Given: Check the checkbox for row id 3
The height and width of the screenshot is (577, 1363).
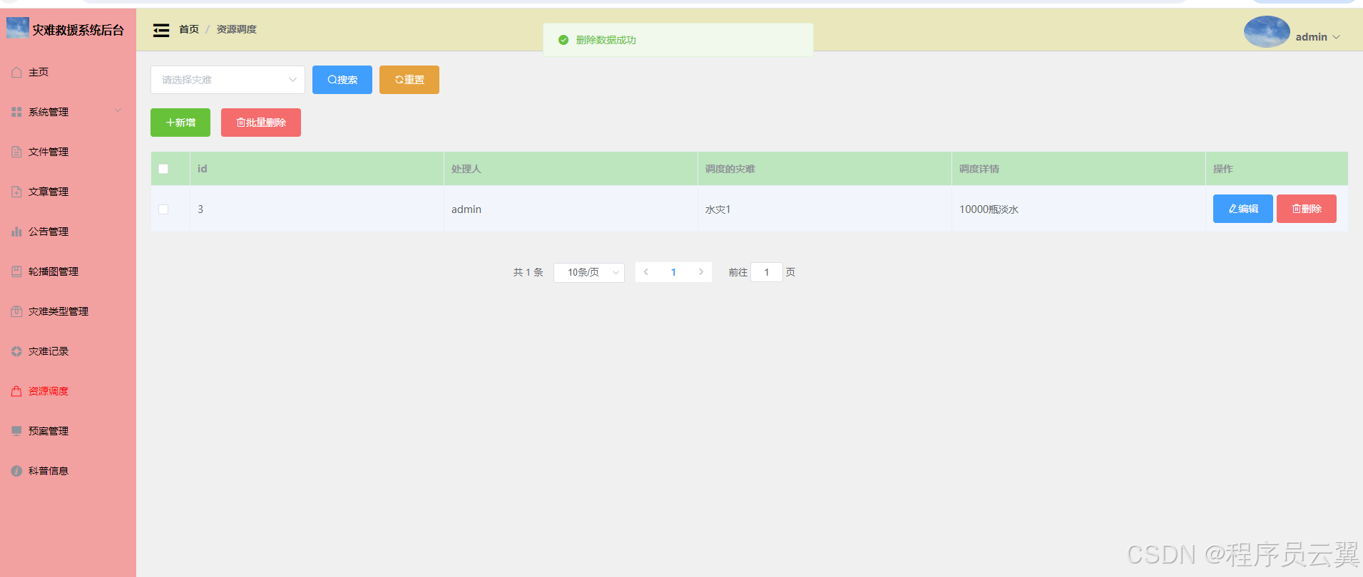Looking at the screenshot, I should 163,209.
